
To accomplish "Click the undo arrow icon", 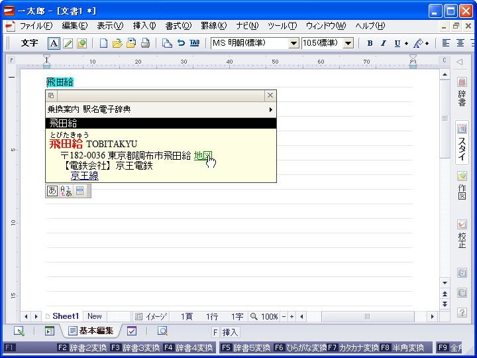I will pos(181,43).
